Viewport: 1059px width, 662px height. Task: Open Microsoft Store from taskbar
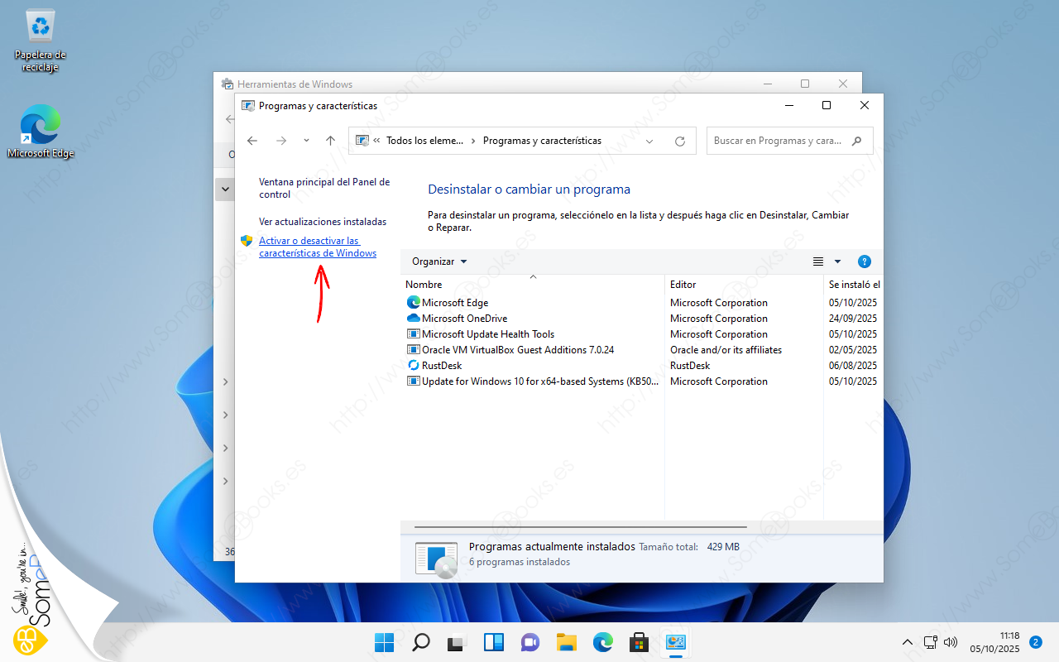638,642
